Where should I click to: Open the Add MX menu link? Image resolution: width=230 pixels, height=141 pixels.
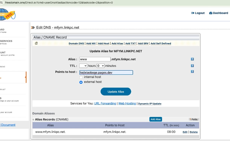tap(91, 44)
